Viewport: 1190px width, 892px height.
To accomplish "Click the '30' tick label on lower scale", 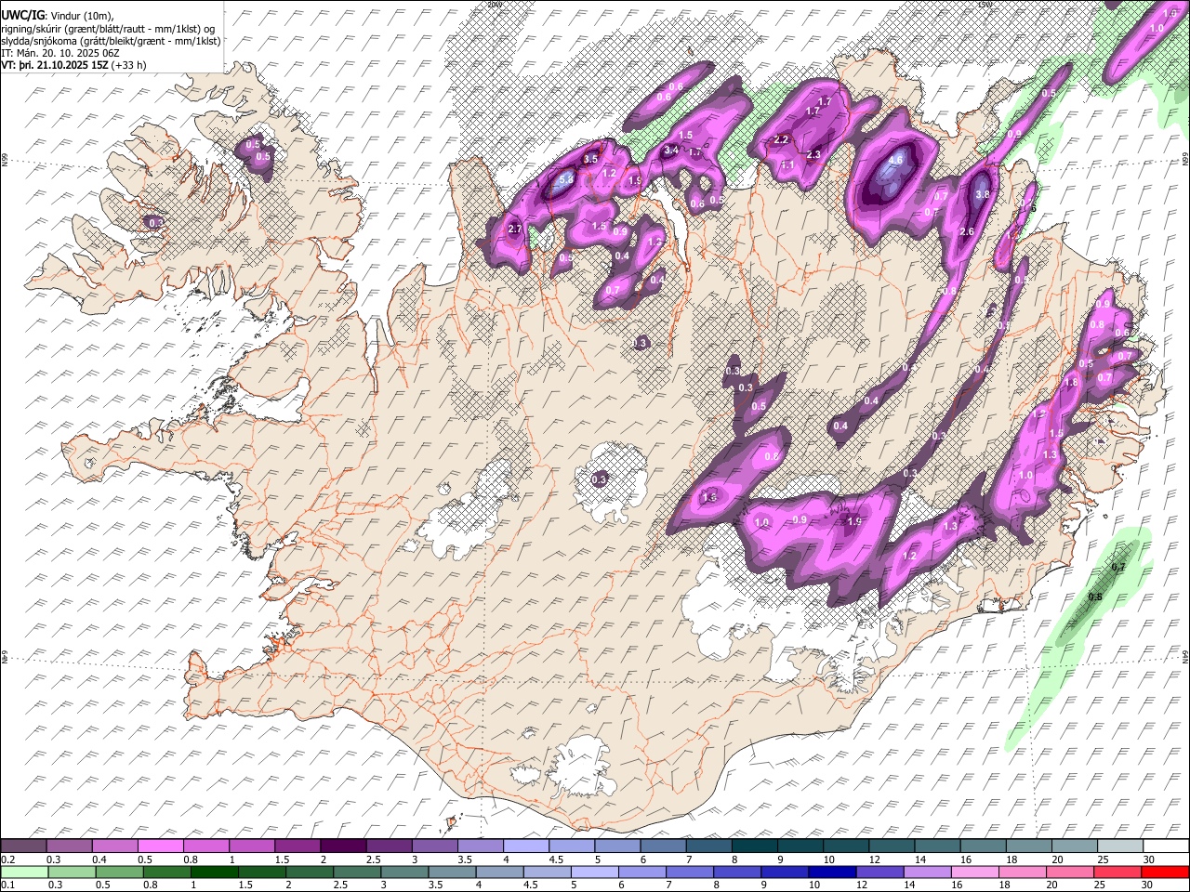I will tap(1149, 885).
